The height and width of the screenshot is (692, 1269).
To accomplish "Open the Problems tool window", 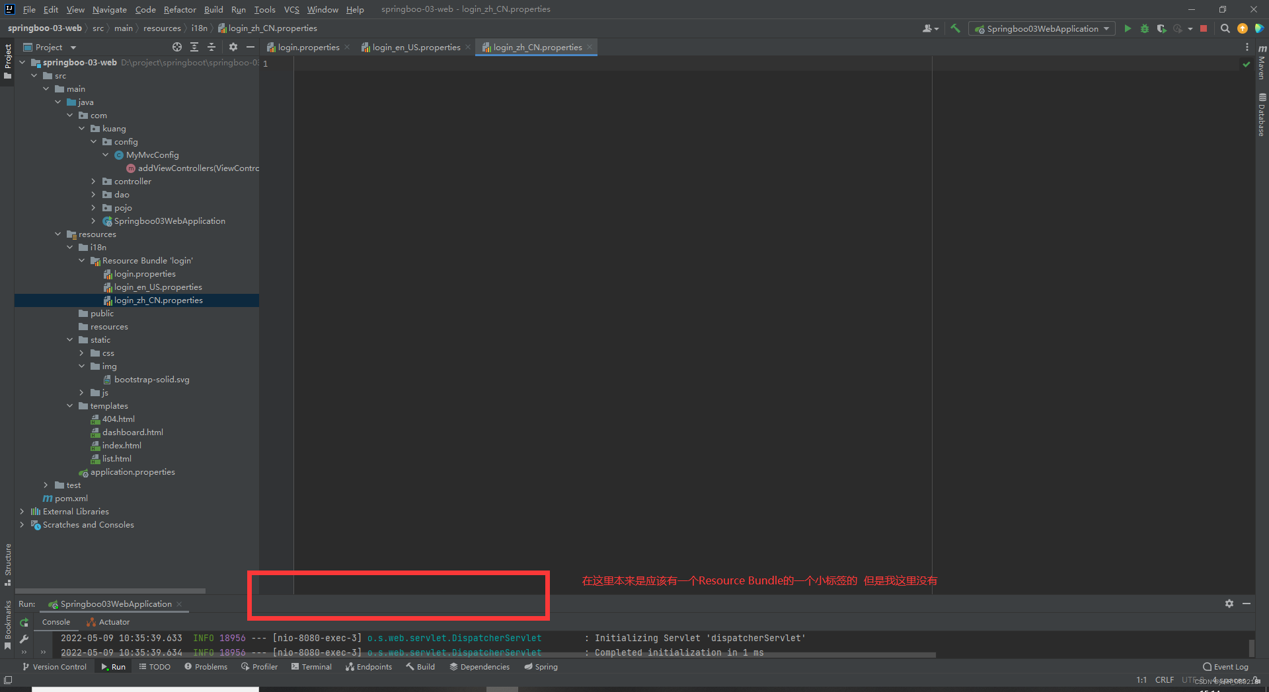I will [x=206, y=667].
